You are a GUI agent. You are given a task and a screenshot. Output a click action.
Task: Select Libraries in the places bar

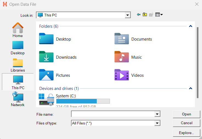point(18,65)
